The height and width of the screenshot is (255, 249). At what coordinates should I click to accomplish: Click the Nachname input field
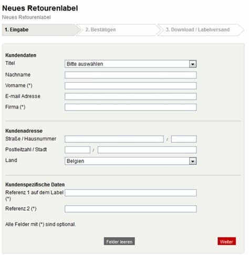click(130, 75)
